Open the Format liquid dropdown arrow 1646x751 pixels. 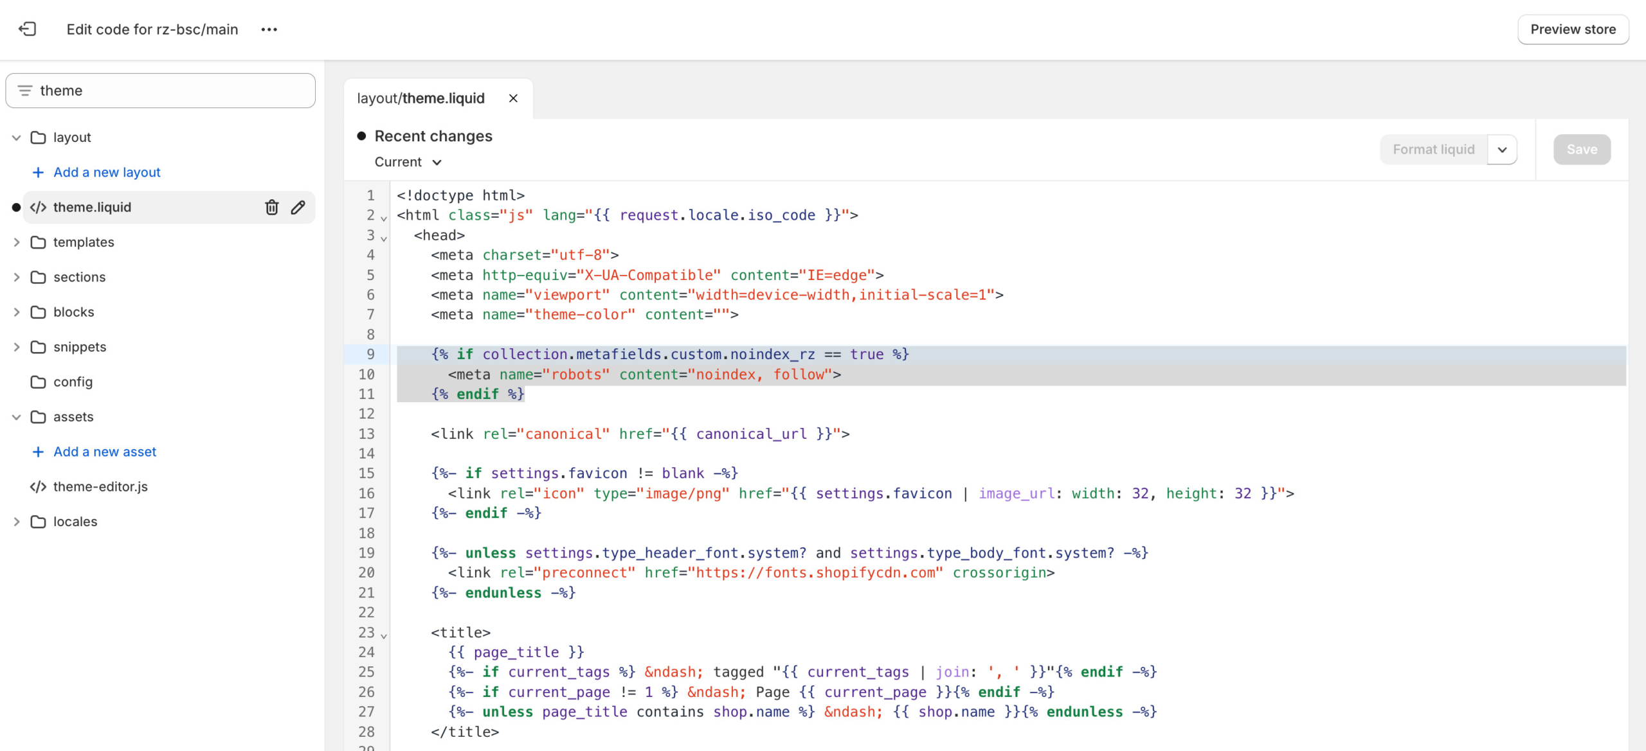pyautogui.click(x=1502, y=150)
